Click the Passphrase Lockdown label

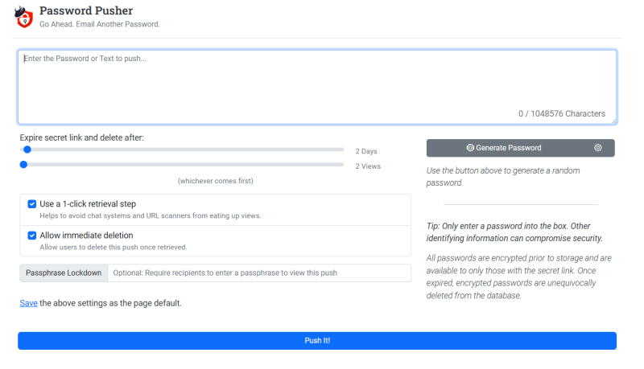tap(64, 273)
